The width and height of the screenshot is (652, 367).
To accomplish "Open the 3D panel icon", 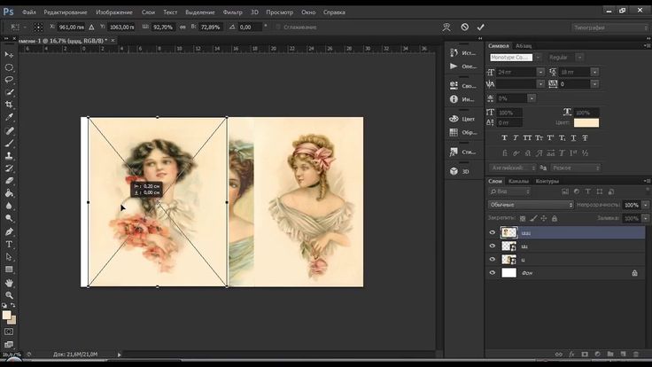I will click(x=454, y=170).
